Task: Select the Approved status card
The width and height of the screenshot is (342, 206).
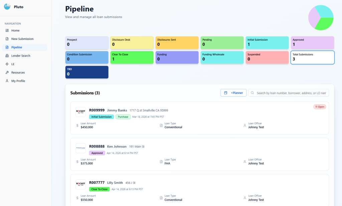Action: pos(312,42)
